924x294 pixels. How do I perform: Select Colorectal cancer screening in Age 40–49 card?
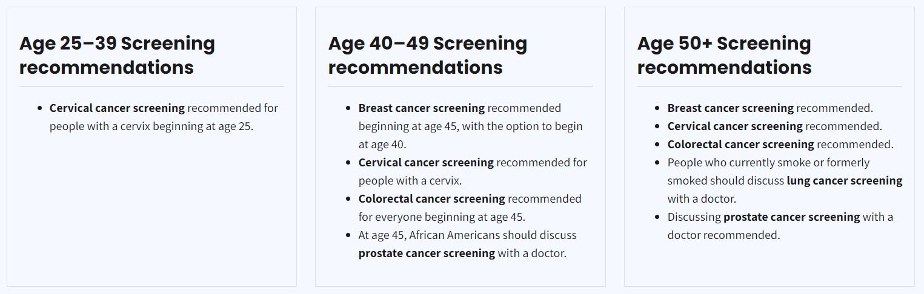(431, 199)
